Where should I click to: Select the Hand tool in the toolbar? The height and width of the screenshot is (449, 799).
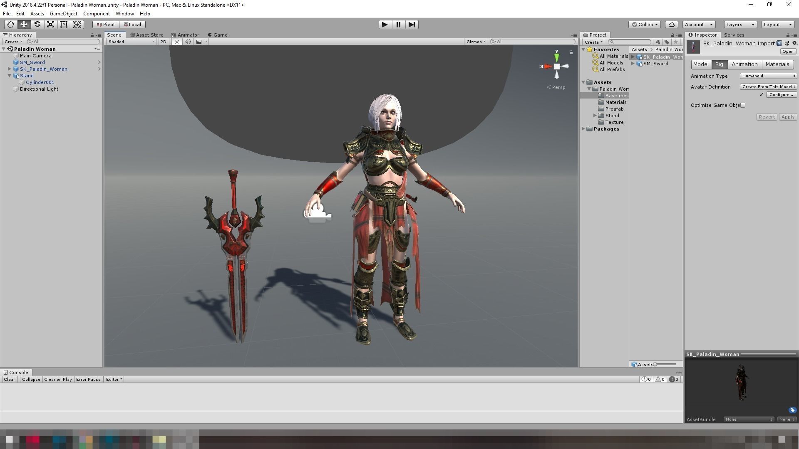[10, 24]
